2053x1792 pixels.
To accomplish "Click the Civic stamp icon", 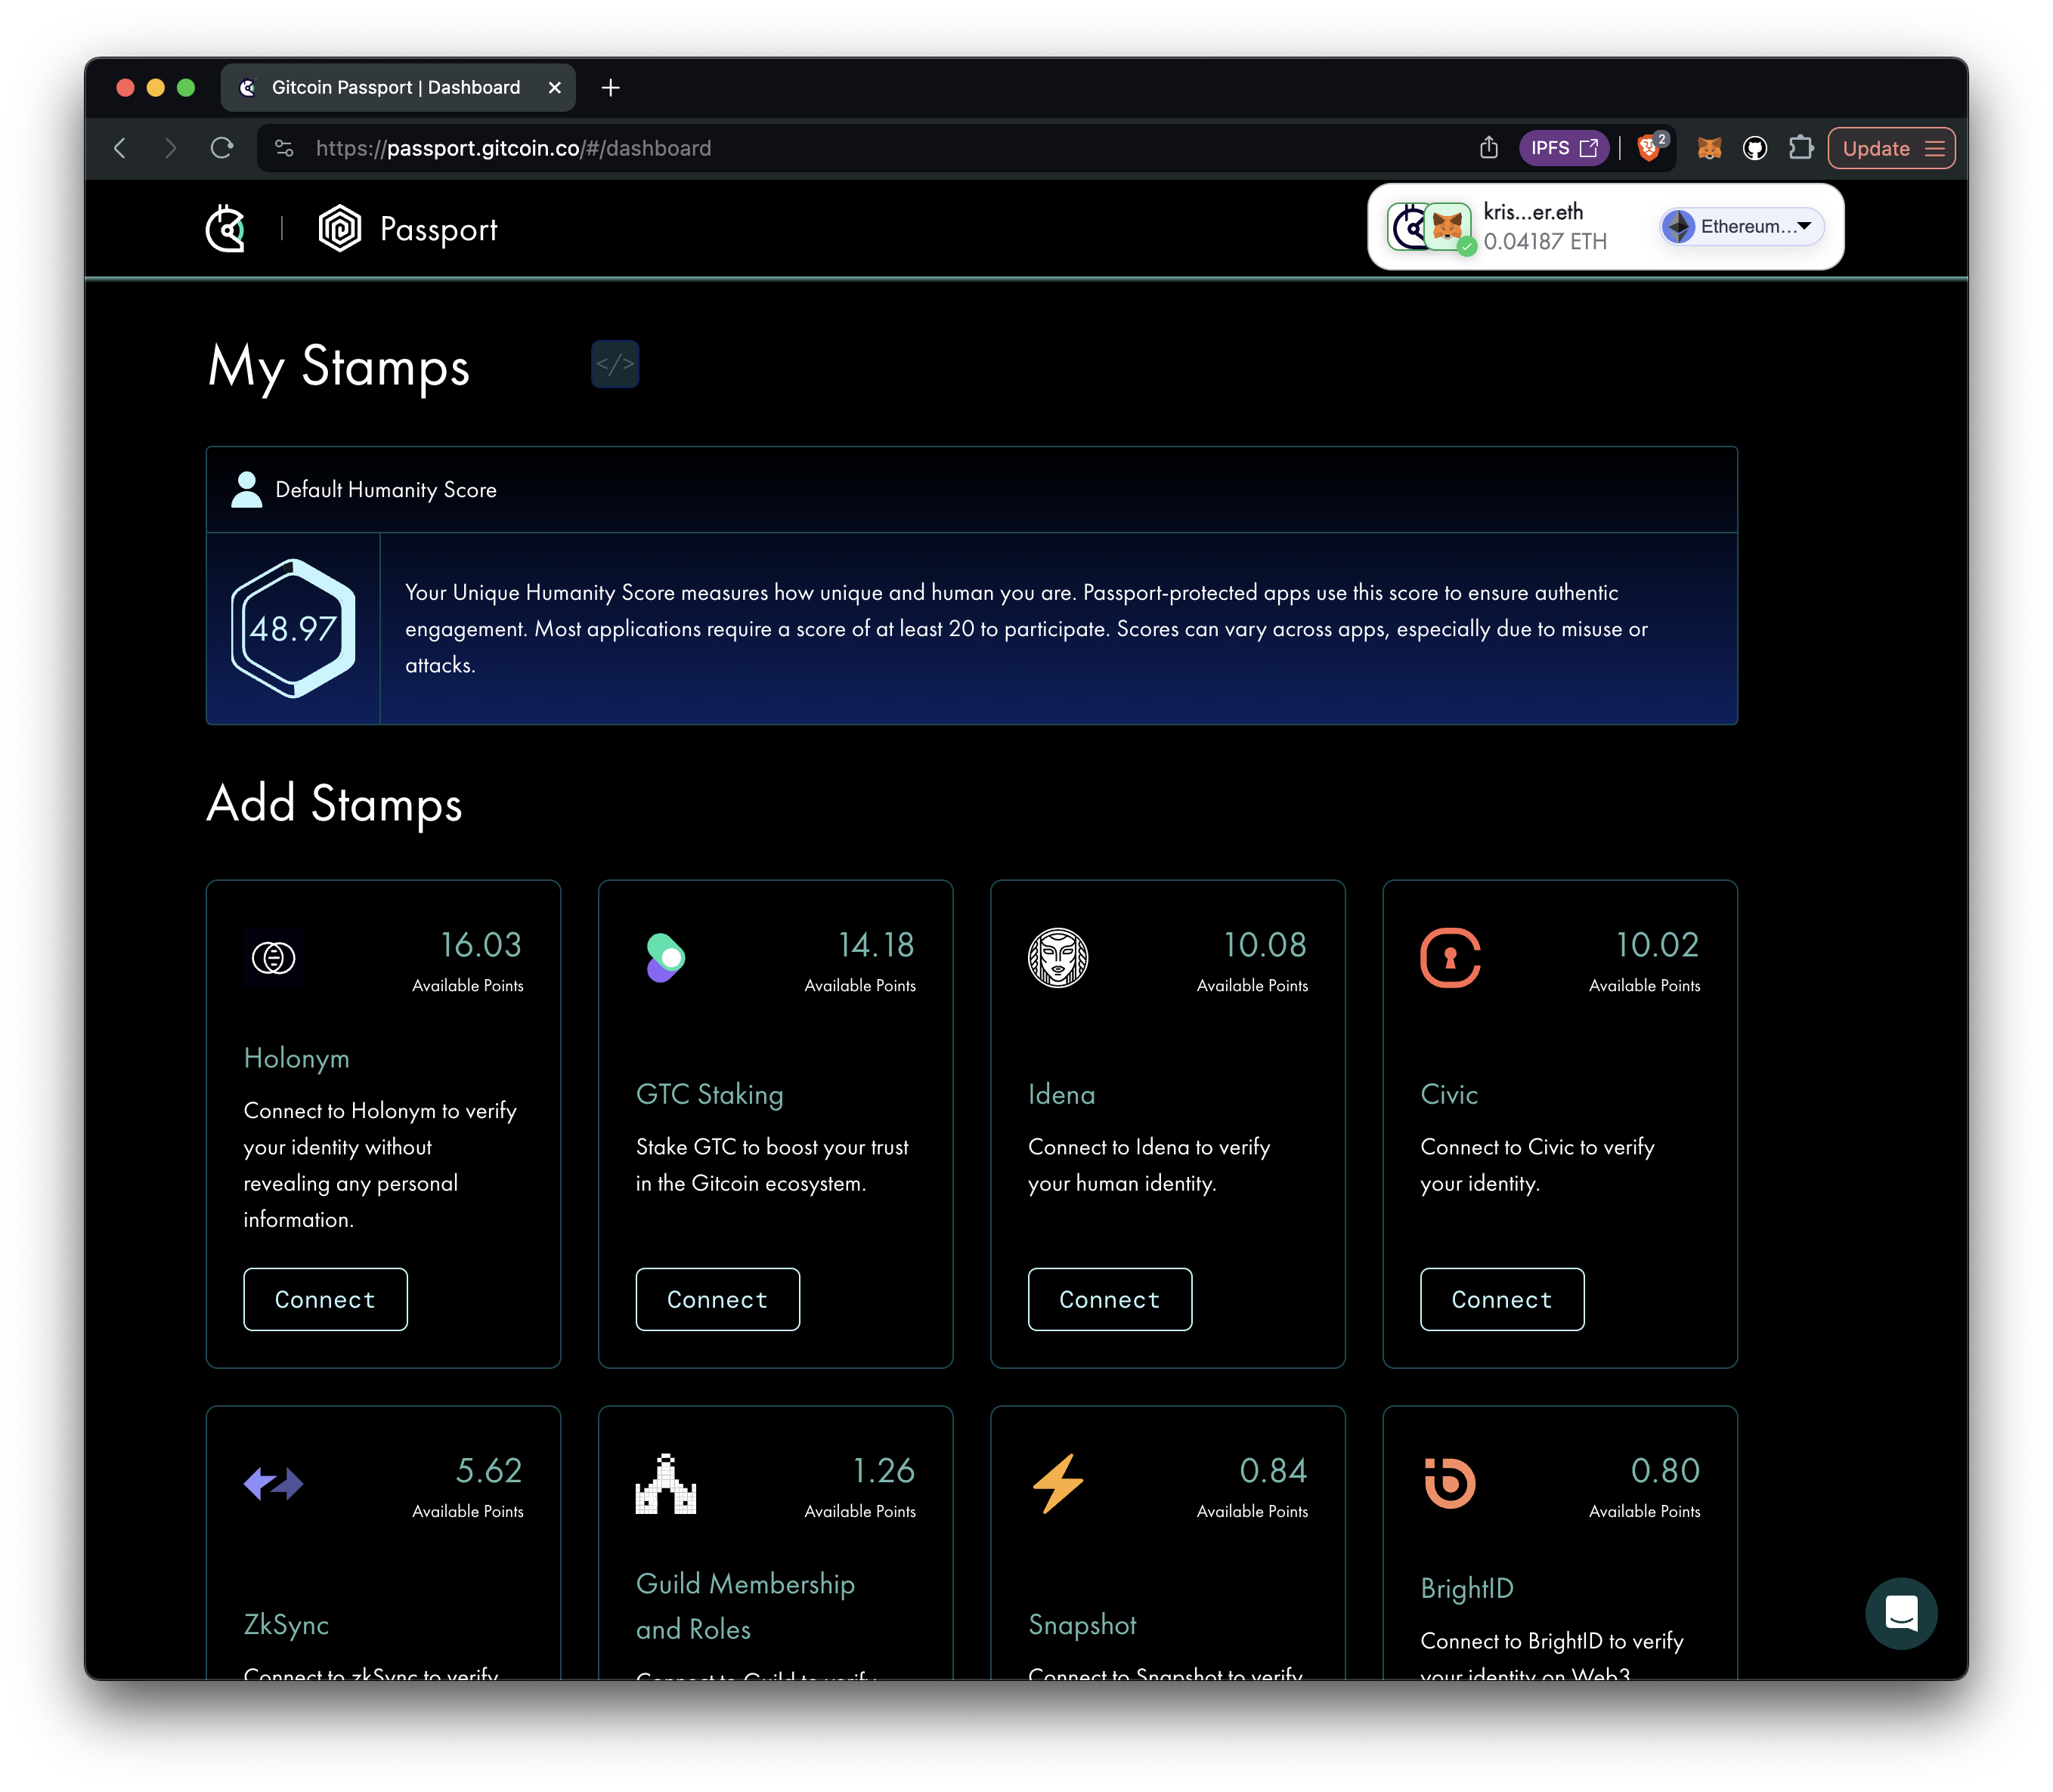I will coord(1450,958).
